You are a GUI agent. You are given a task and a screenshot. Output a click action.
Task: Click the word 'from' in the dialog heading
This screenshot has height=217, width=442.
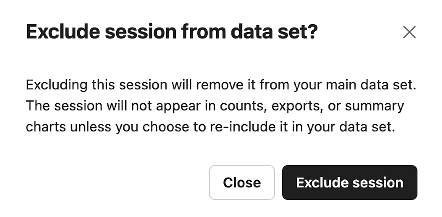point(204,32)
